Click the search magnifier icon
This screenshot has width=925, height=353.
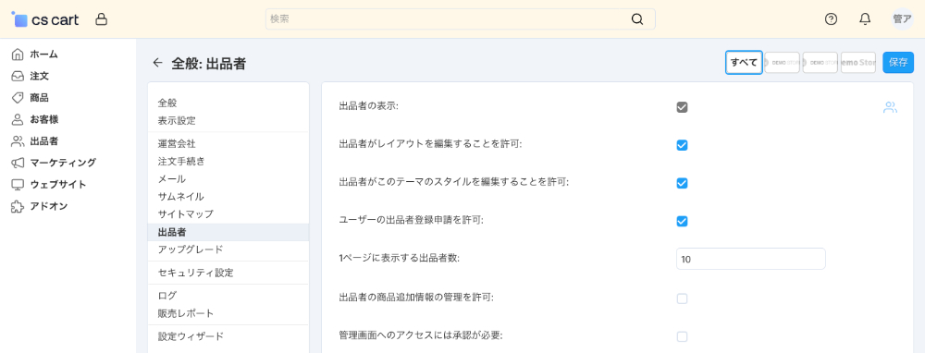(637, 18)
